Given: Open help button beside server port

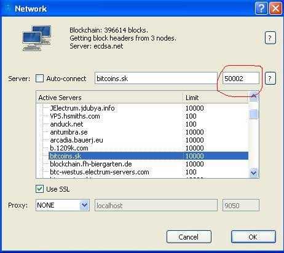Looking at the screenshot, I should coord(270,79).
